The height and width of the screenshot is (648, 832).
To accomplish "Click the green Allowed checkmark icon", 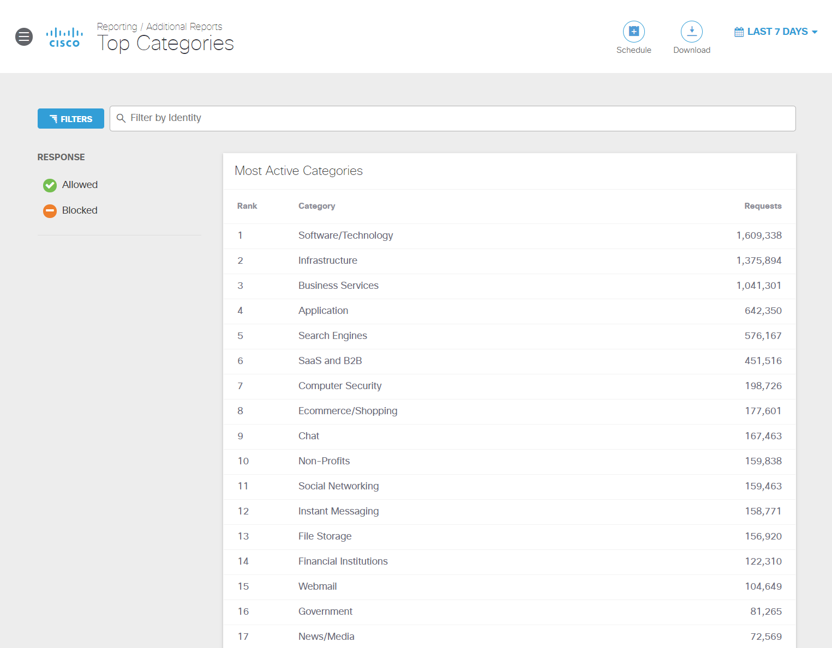I will (50, 185).
